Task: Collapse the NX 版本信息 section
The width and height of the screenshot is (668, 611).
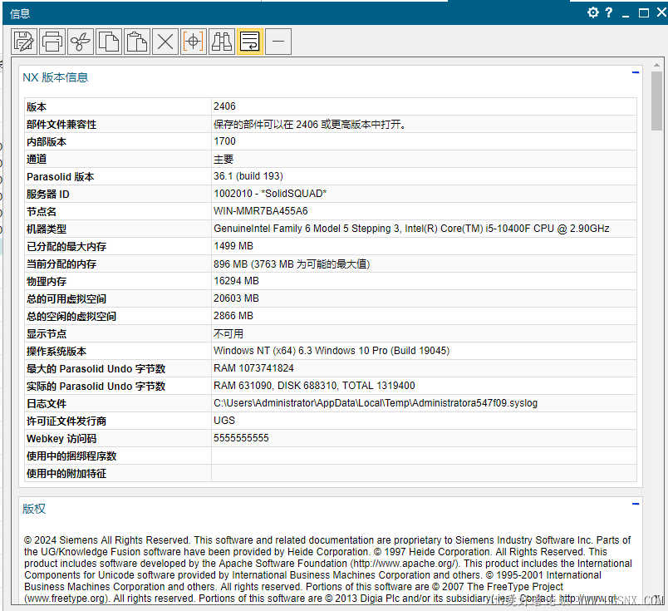Action: (x=636, y=72)
